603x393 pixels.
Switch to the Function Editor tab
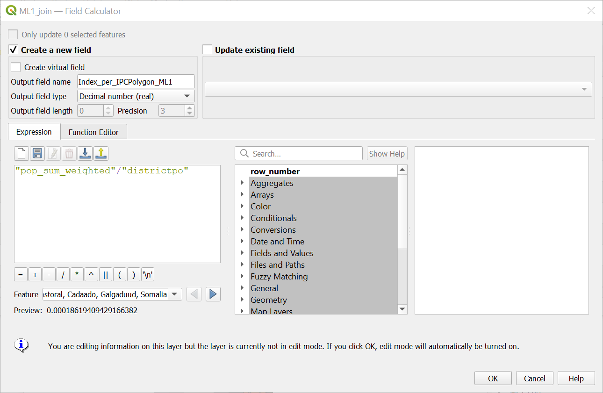click(x=93, y=132)
